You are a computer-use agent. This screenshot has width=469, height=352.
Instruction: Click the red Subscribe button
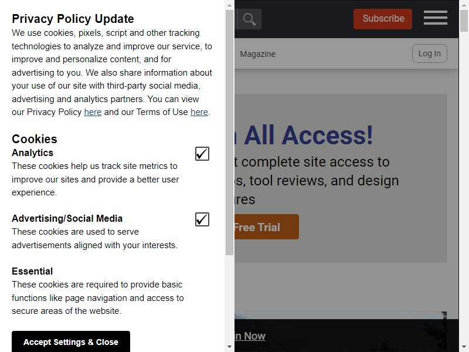(x=383, y=19)
